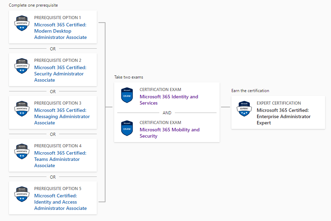
Task: Open Security Administrator Associate link
Action: click(x=60, y=74)
